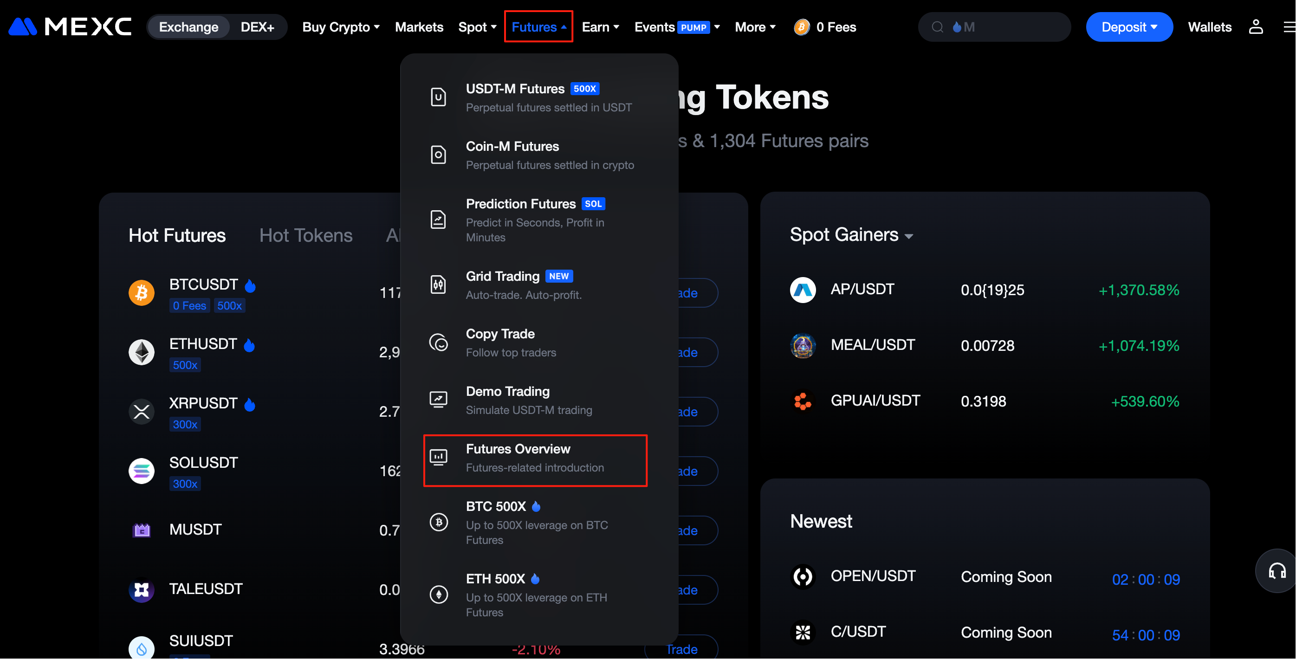Switch to the Hot Tokens tab

(x=306, y=235)
